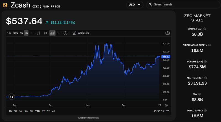The width and height of the screenshot is (221, 122).
Task: Click info icon next to Market Cap
Action: 205,29
